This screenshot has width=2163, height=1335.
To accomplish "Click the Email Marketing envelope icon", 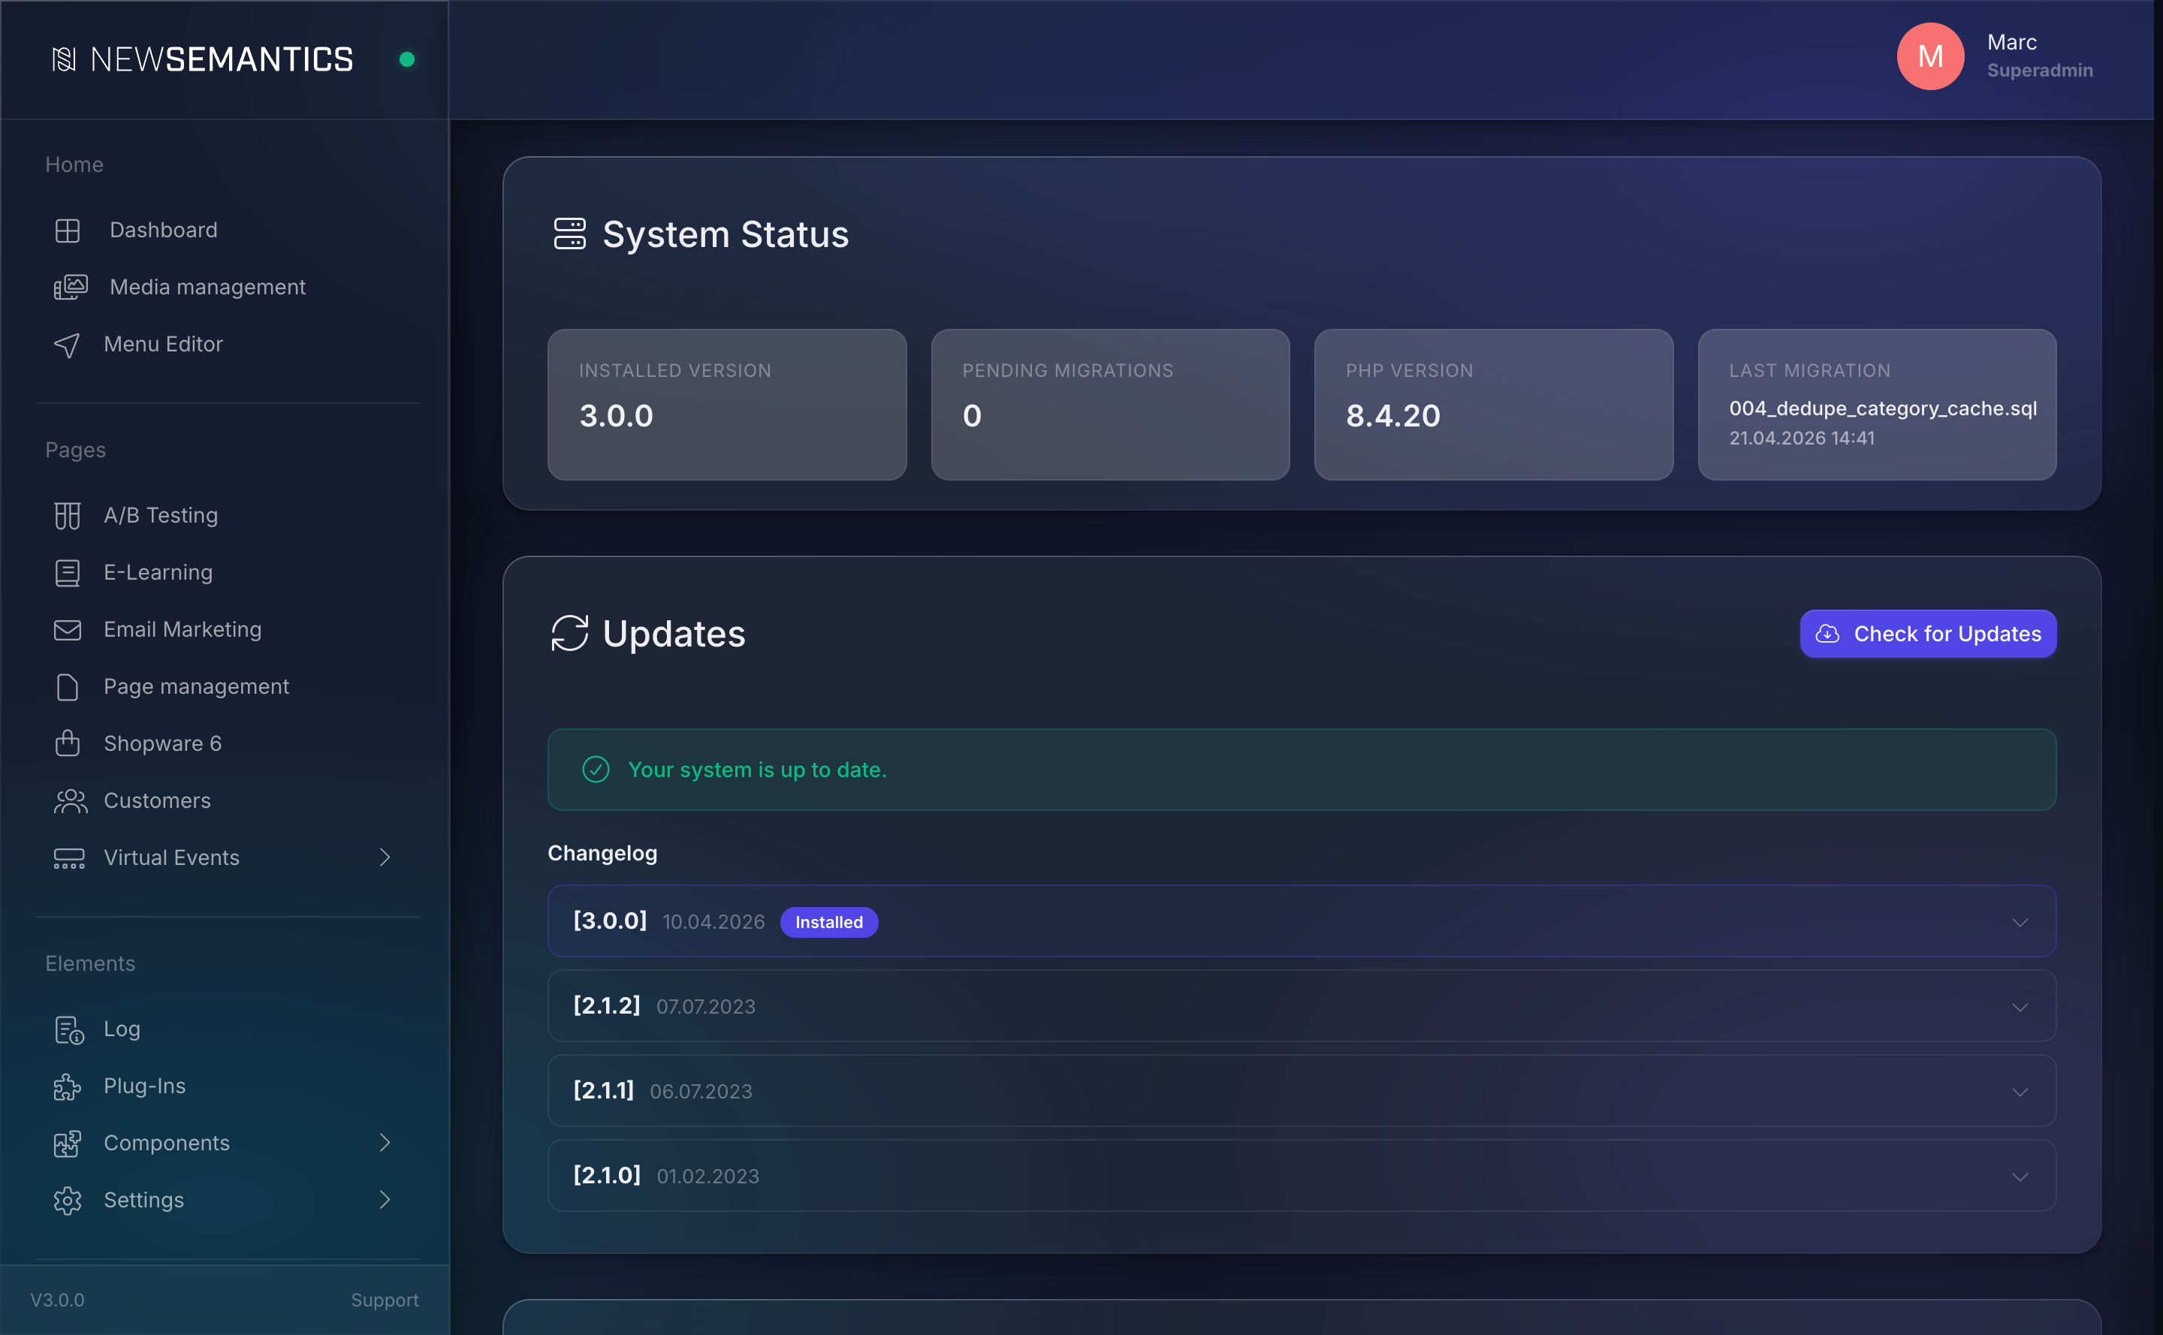I will (x=67, y=629).
